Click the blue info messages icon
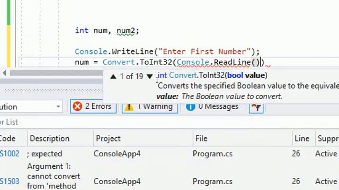 click(x=191, y=107)
